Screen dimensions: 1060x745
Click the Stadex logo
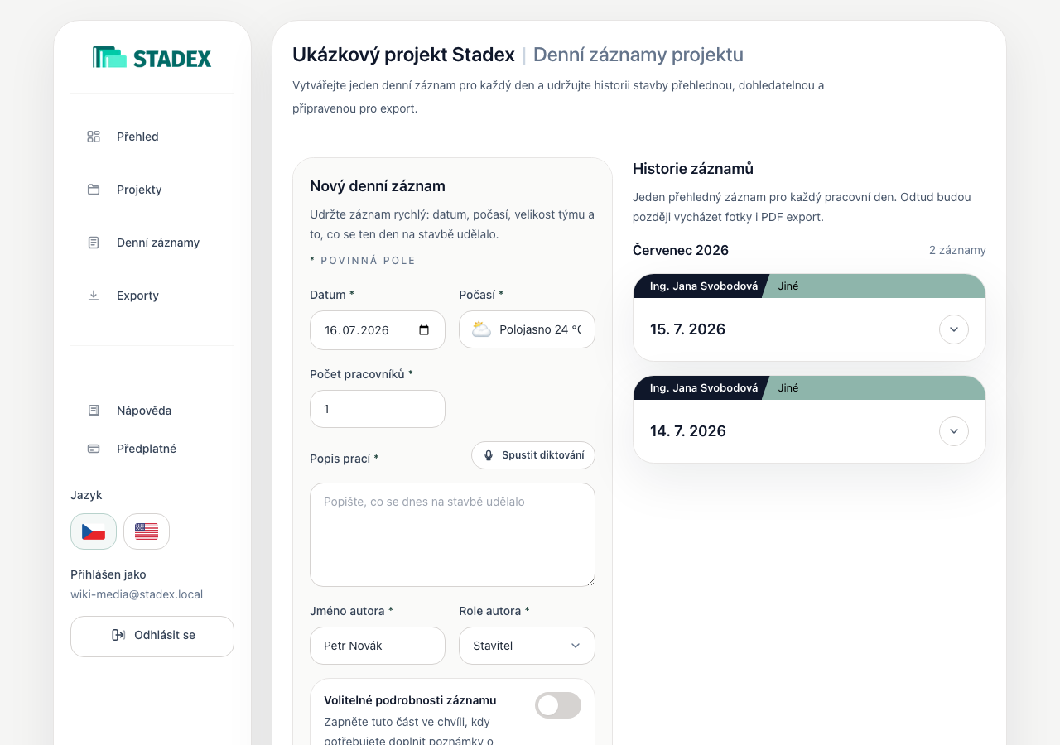tap(152, 57)
